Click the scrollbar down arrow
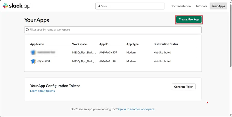This screenshot has height=117, width=232. coord(230,115)
